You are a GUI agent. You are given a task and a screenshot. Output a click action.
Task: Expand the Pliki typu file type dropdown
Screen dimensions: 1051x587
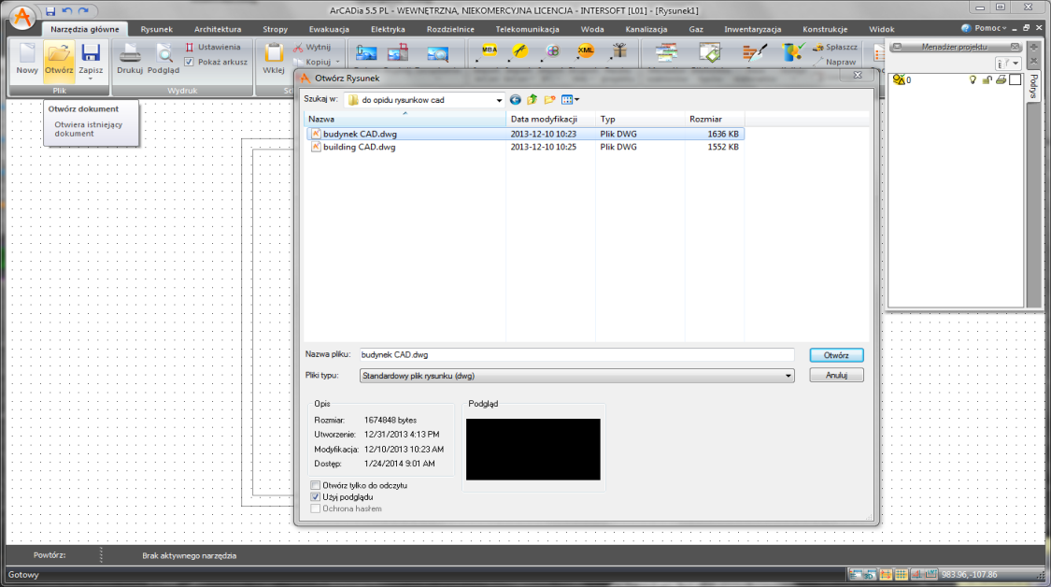point(788,376)
